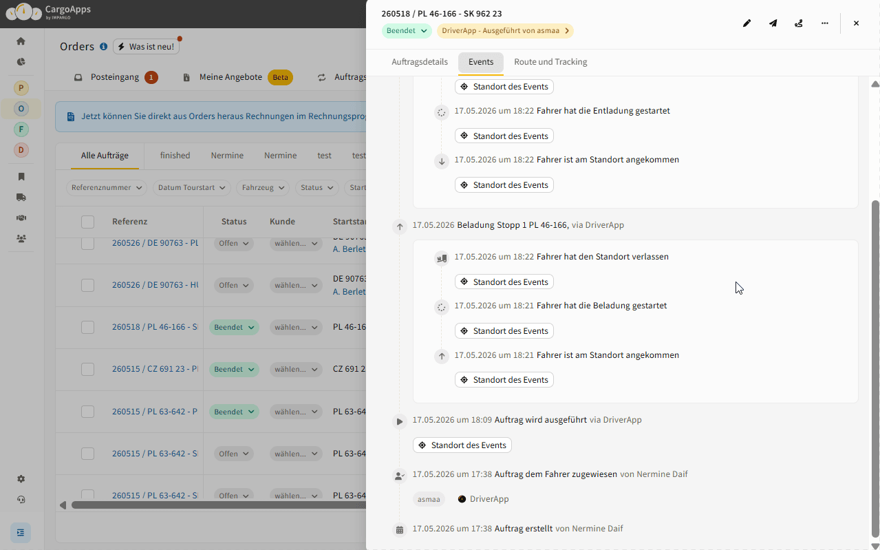880x550 pixels.
Task: Click play icon beside Auftrag wird ausgeführt
Action: [x=400, y=421]
